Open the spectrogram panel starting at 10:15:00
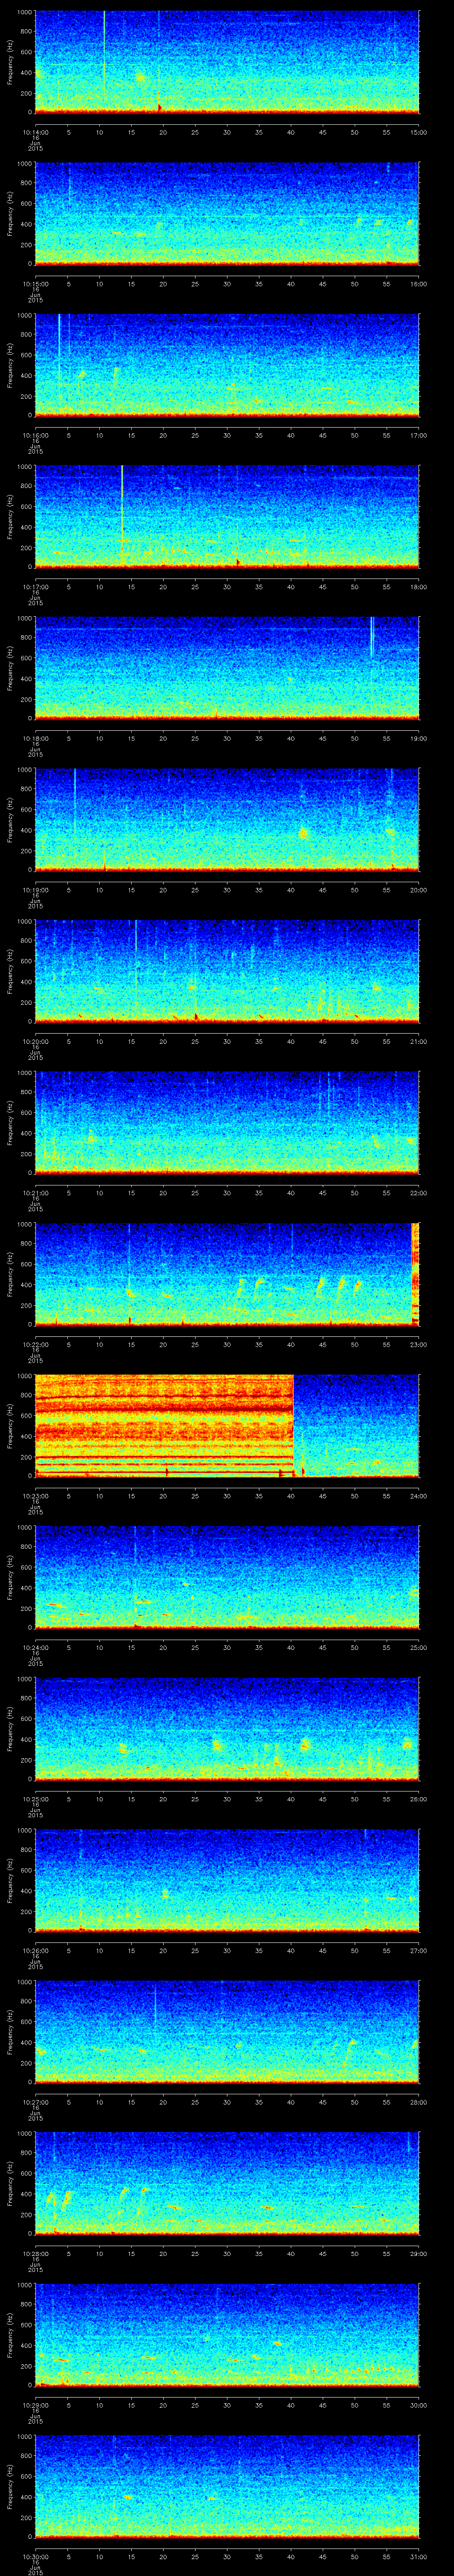 [x=227, y=214]
